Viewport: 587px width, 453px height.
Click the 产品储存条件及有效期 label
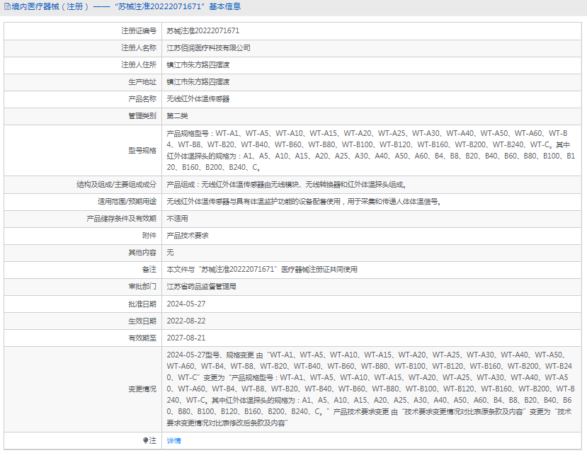click(121, 219)
